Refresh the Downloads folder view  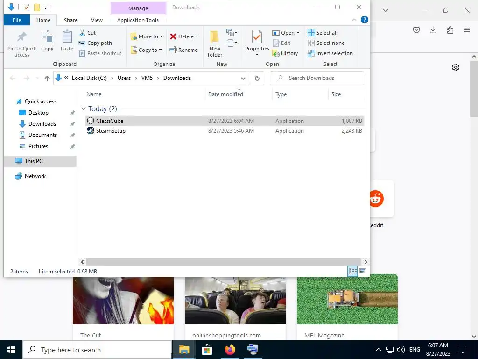pos(257,78)
